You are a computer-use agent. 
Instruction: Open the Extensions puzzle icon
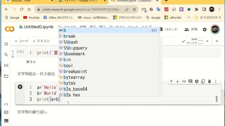(197, 9)
